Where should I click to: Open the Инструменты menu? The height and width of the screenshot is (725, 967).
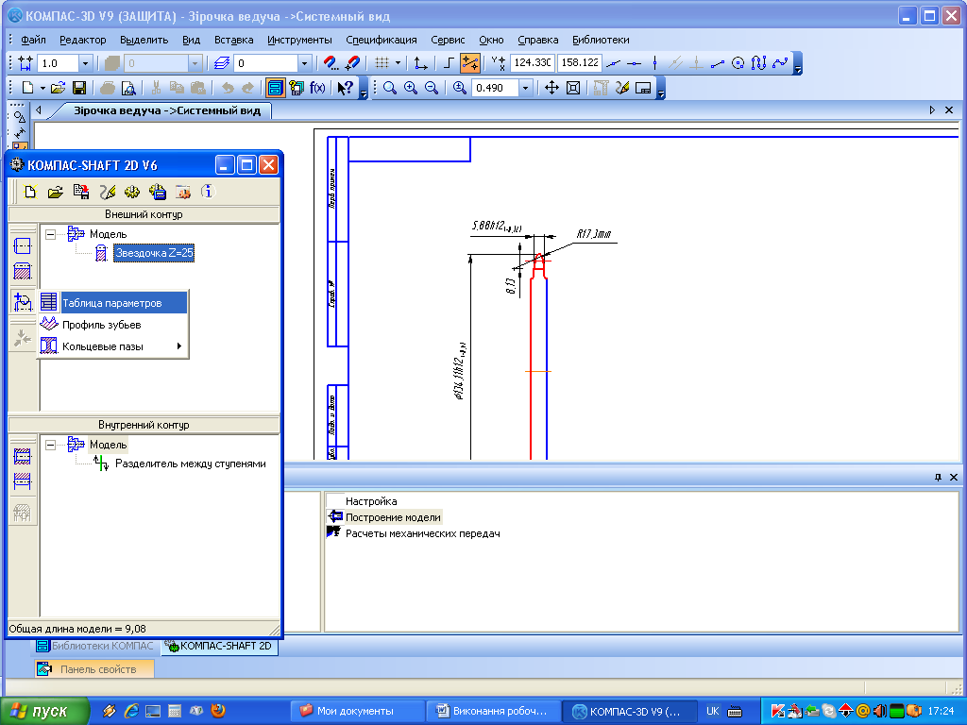[x=299, y=40]
